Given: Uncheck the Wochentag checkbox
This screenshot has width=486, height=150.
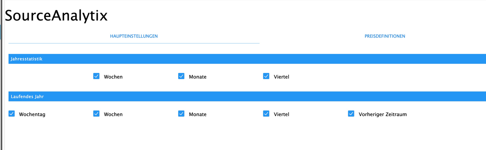Looking at the screenshot, I should click(11, 114).
